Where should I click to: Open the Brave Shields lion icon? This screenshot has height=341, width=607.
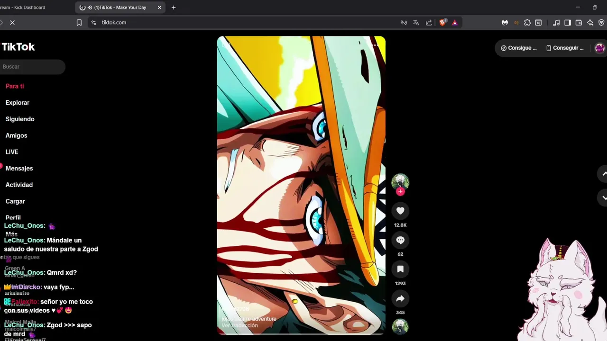(443, 22)
